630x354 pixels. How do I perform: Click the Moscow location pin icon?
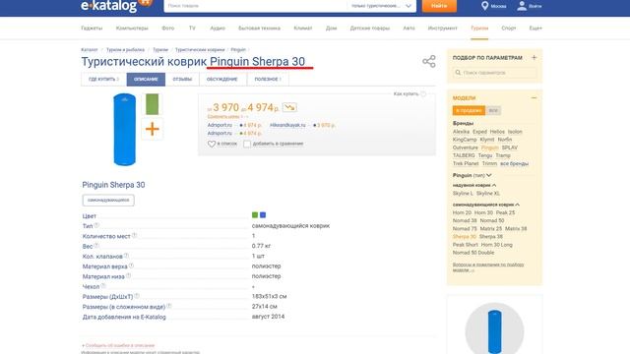(485, 6)
